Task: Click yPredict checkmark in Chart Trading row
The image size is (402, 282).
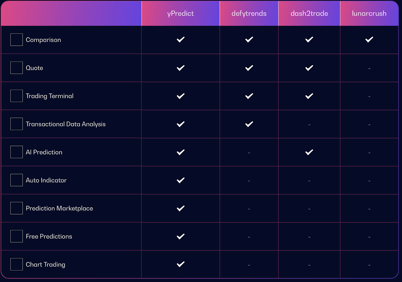Action: tap(181, 264)
